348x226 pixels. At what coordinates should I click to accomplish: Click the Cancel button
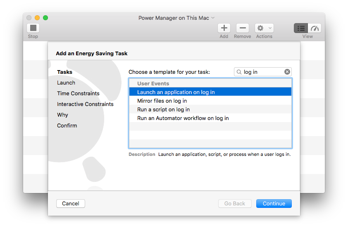point(71,203)
